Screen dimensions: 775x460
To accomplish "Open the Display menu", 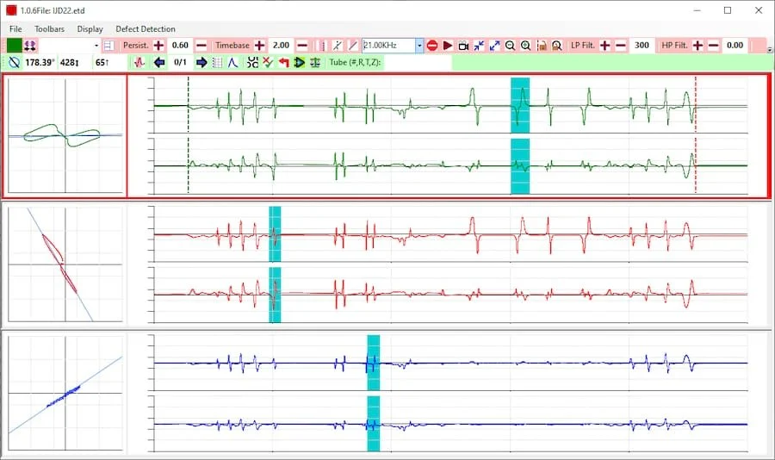I will pos(90,29).
